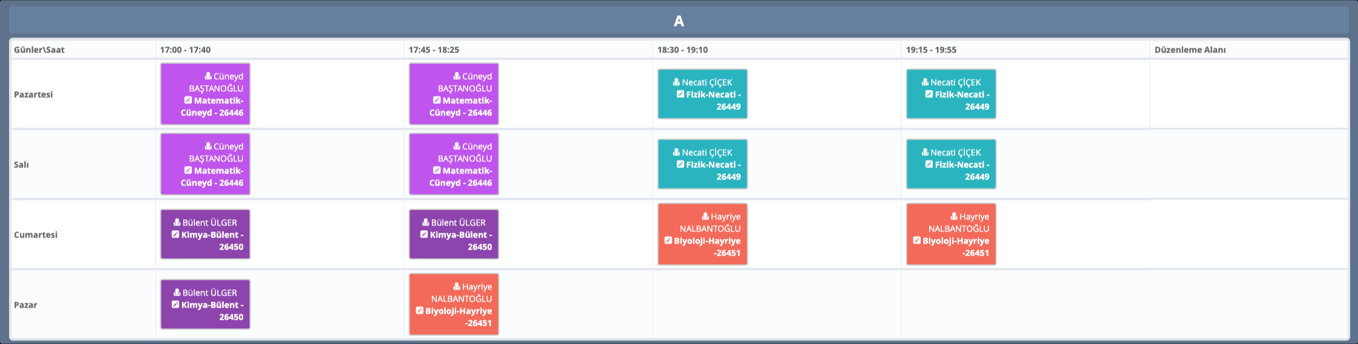
Task: Click teacher icon in Pazar 17:45 Biyoloji card
Action: click(457, 287)
